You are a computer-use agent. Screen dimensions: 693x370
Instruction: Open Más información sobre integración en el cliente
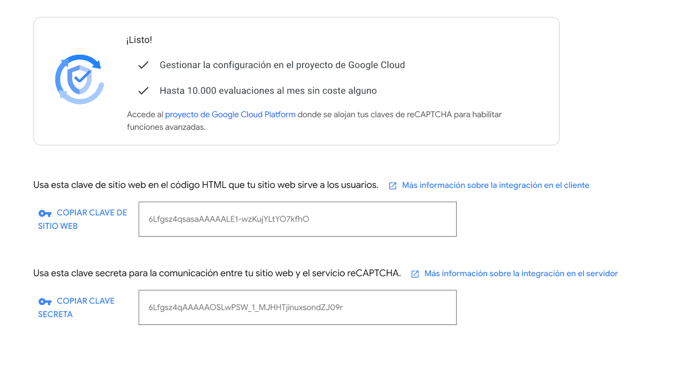pos(495,185)
